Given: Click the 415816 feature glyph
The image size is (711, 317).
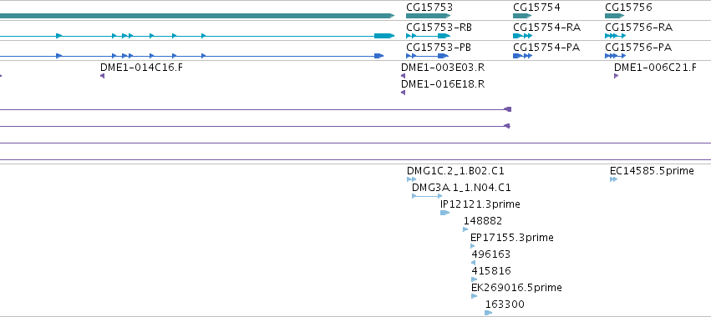Looking at the screenshot, I should coord(475,279).
